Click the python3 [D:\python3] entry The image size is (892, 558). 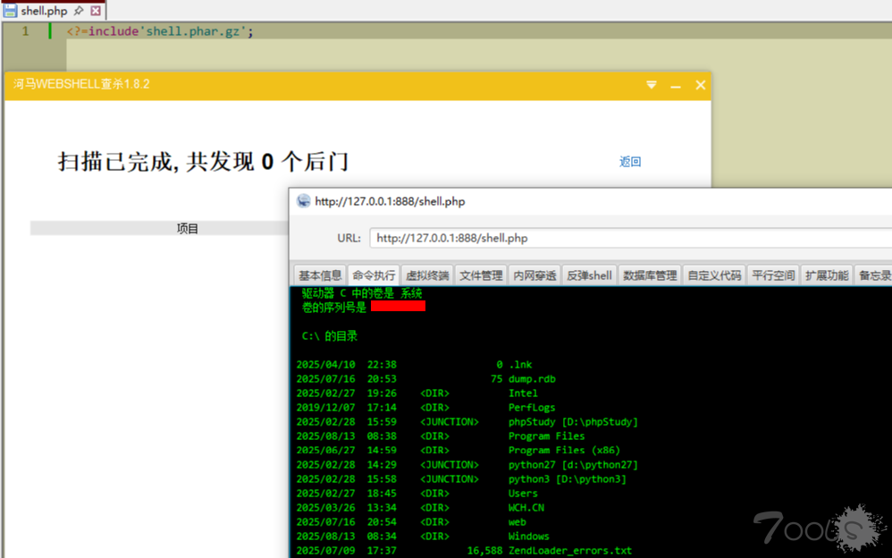[568, 478]
